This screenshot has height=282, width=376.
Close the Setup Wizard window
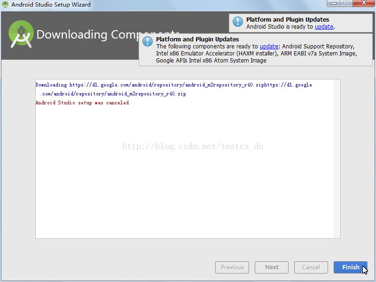pyautogui.click(x=363, y=3)
